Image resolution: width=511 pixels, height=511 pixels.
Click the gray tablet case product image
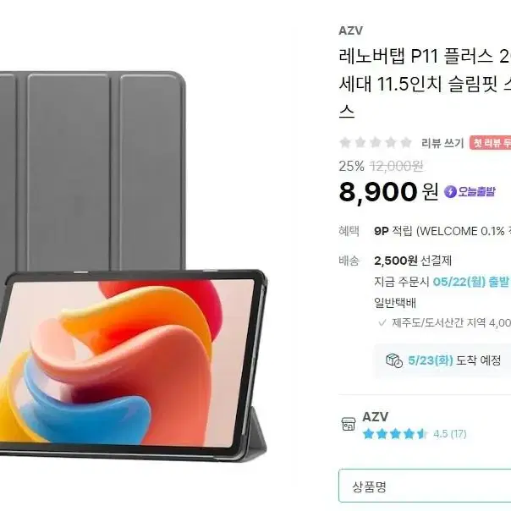(132, 266)
